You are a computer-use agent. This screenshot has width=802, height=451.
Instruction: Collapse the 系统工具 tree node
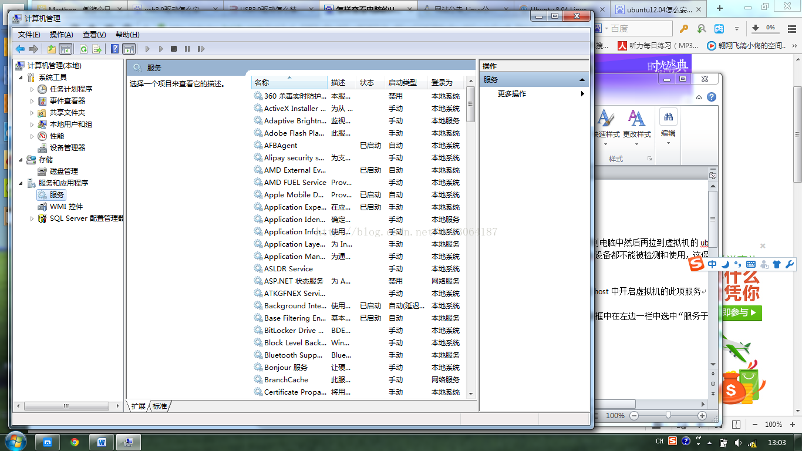pos(22,78)
